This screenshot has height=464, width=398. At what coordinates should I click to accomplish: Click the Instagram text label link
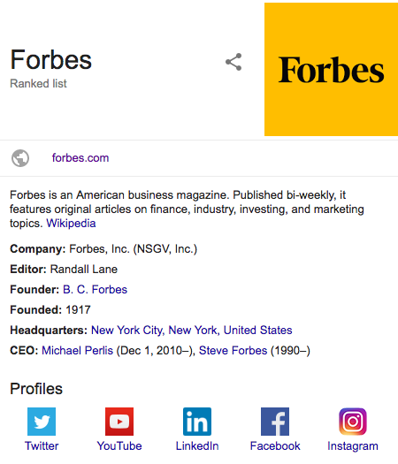(353, 446)
